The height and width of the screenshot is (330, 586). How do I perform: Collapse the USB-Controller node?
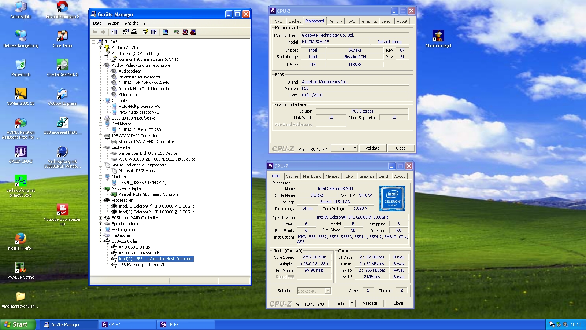click(x=100, y=241)
